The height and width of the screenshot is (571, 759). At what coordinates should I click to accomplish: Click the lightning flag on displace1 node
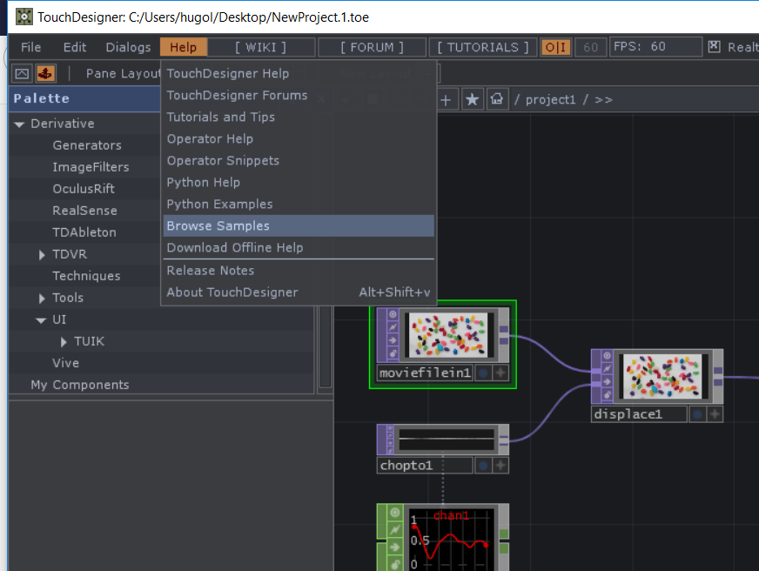point(607,369)
